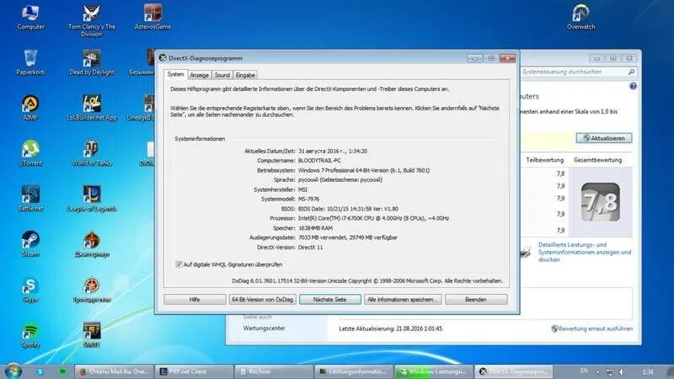Open the Papierkorb recycle bin
Screen dimensions: 674x379
coord(30,62)
